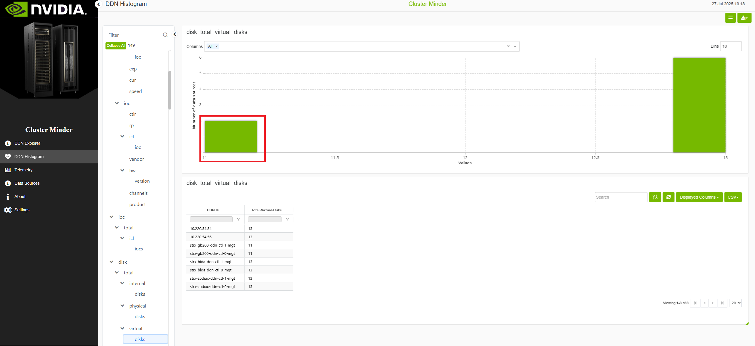Screen dimensions: 755x346
Task: Open the Telemetry page
Action: pos(49,170)
